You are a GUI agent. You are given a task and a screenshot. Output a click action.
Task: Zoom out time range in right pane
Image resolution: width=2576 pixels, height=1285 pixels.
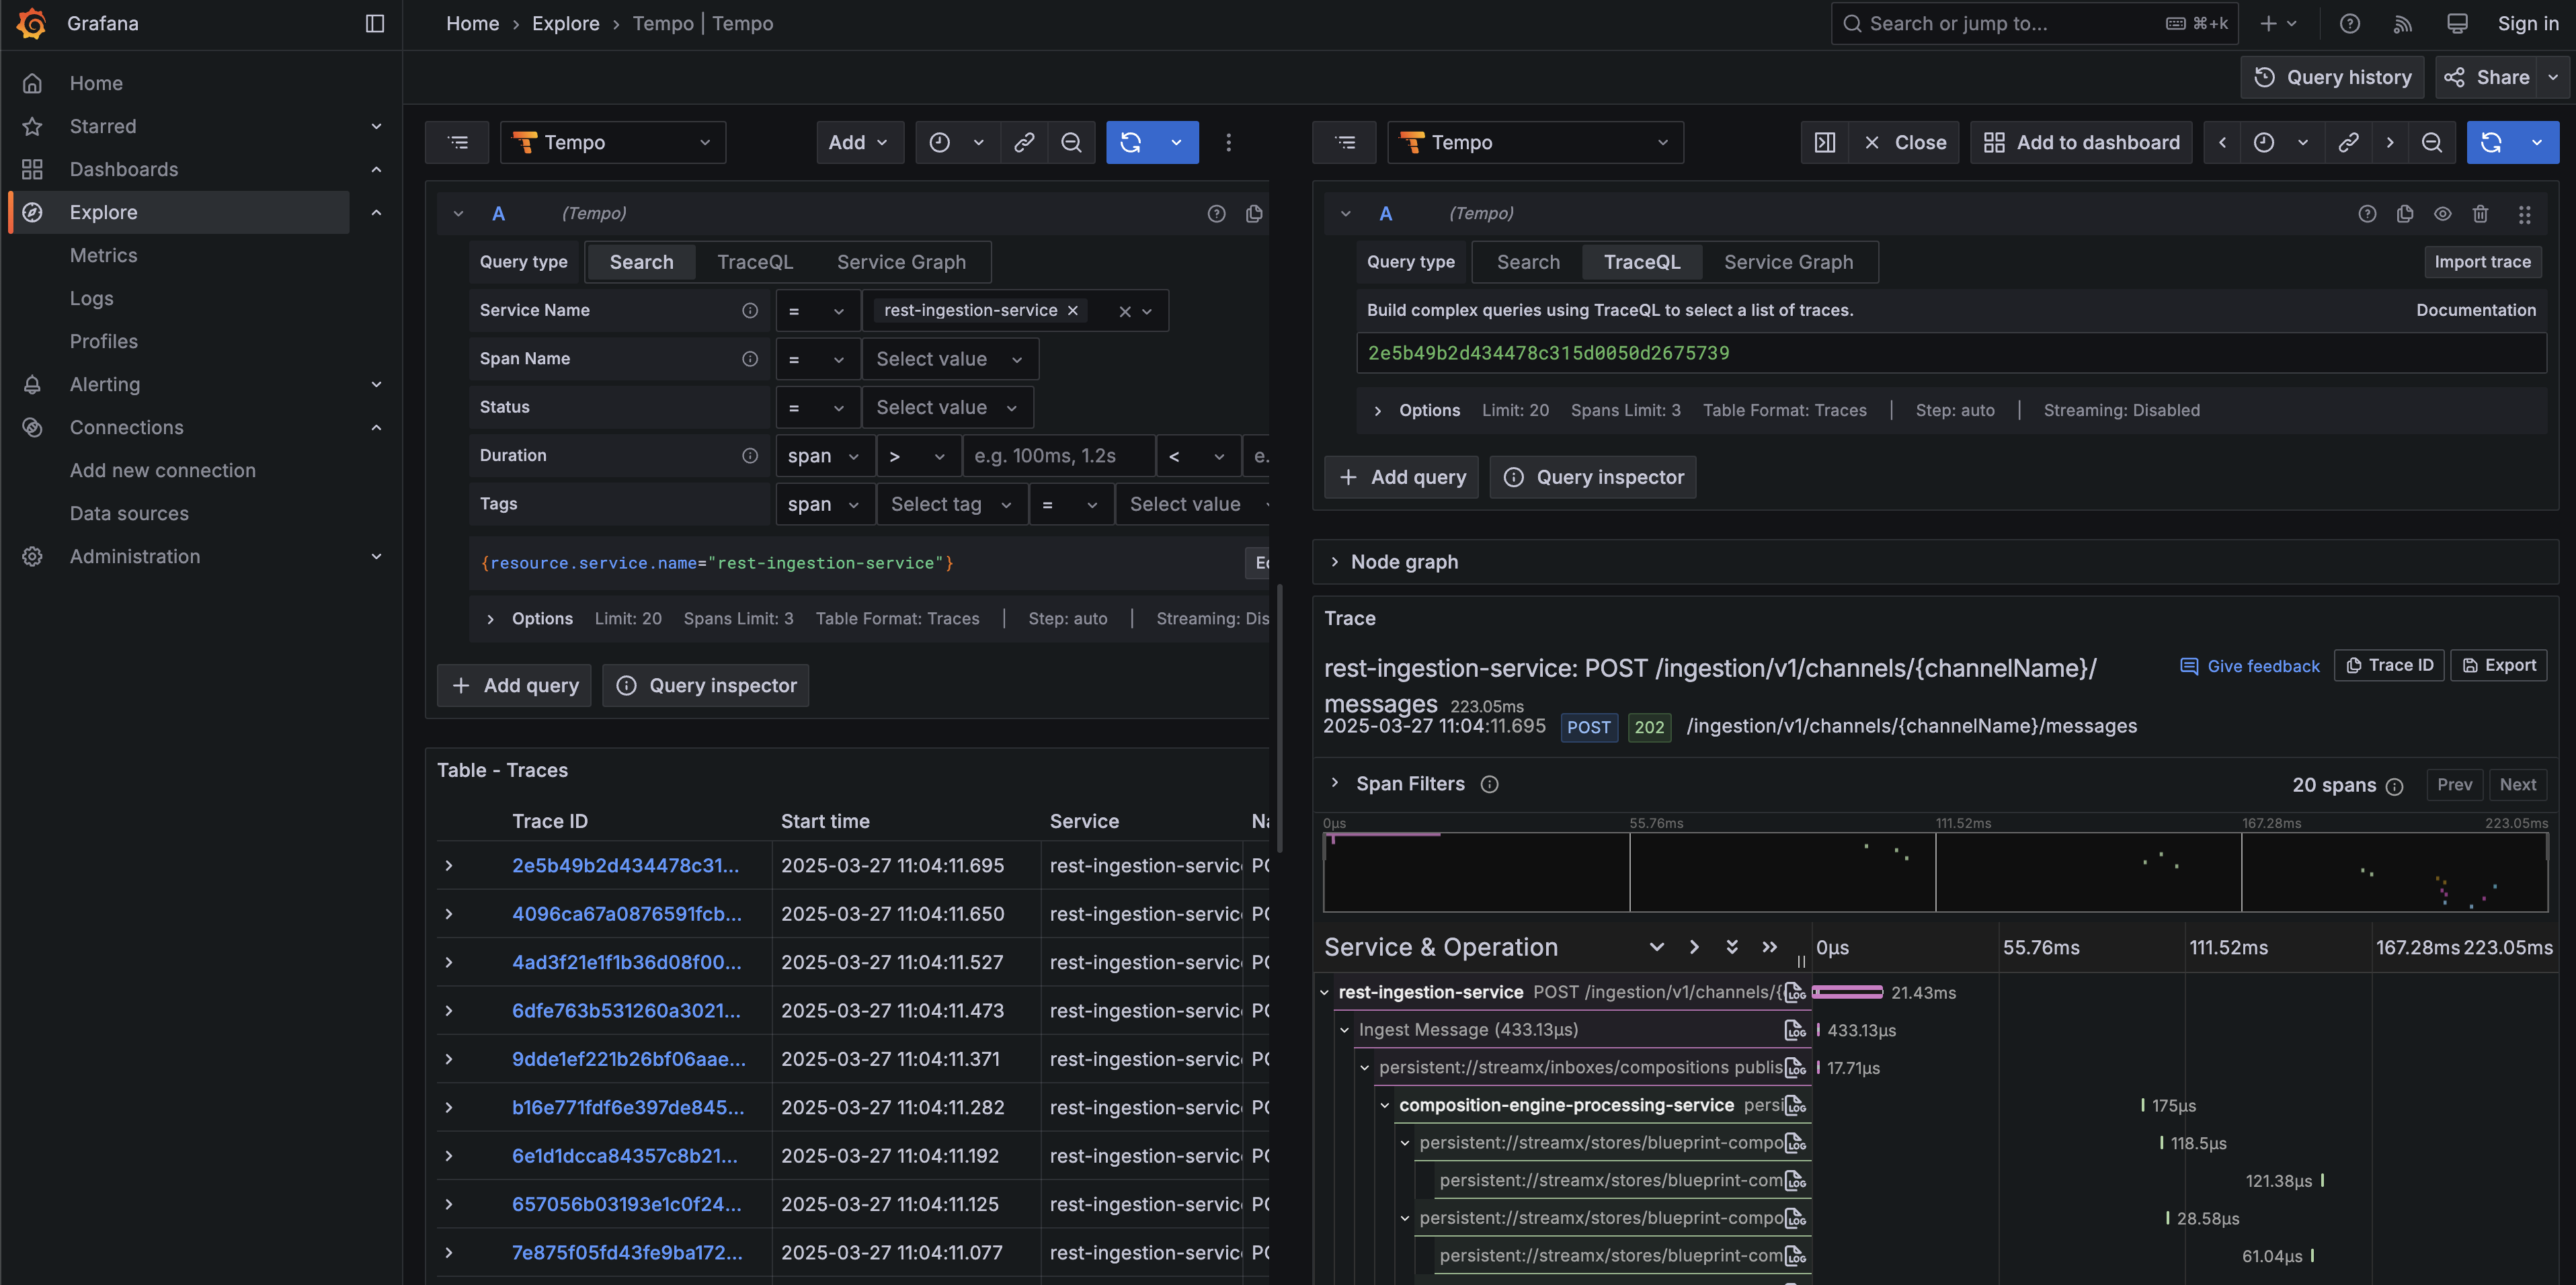tap(2432, 143)
